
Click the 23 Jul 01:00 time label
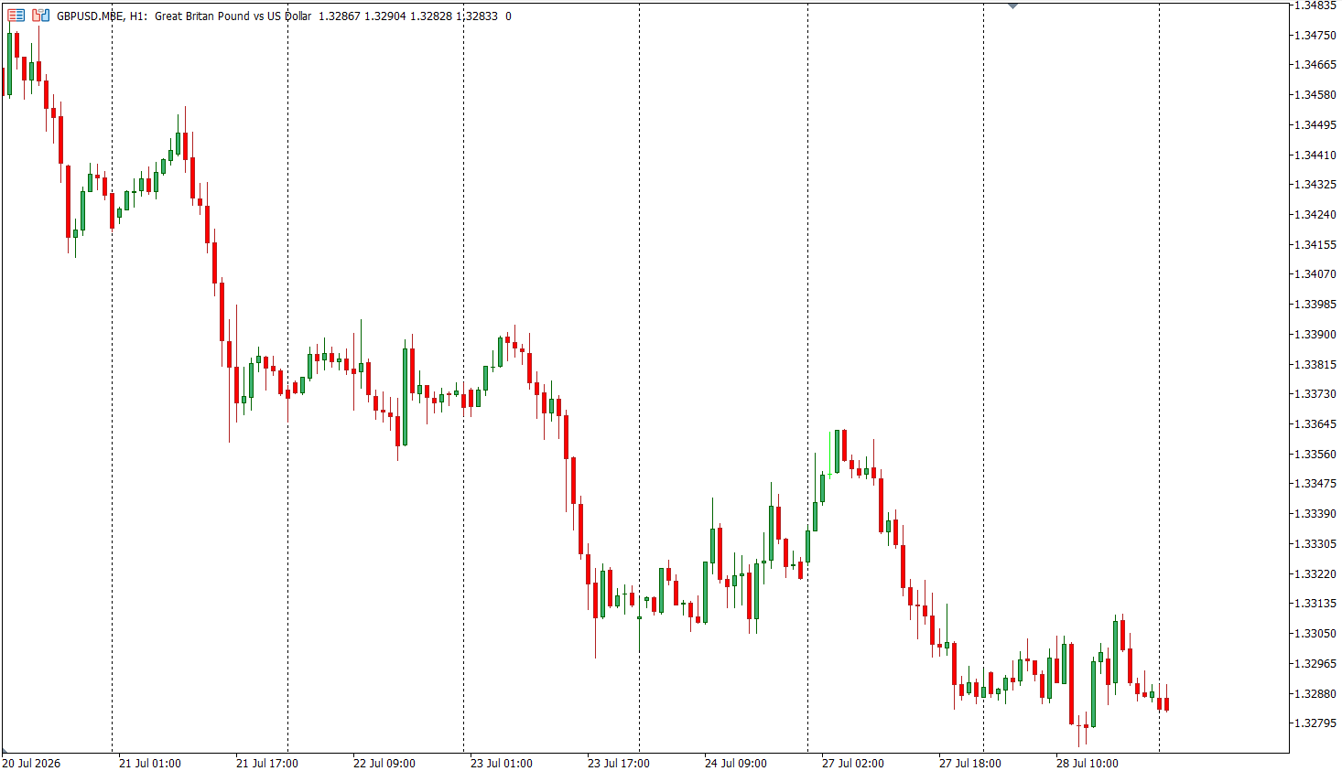(501, 764)
